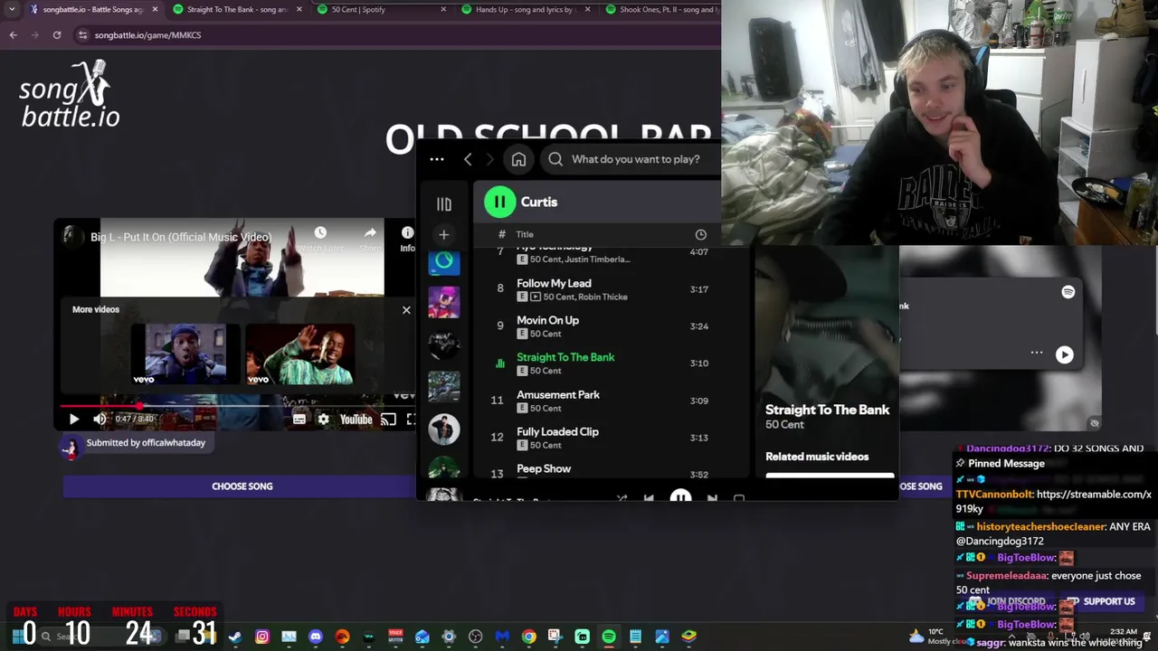Screen dimensions: 1158x651
Task: Skip to previous track in Spotify
Action: 649,498
